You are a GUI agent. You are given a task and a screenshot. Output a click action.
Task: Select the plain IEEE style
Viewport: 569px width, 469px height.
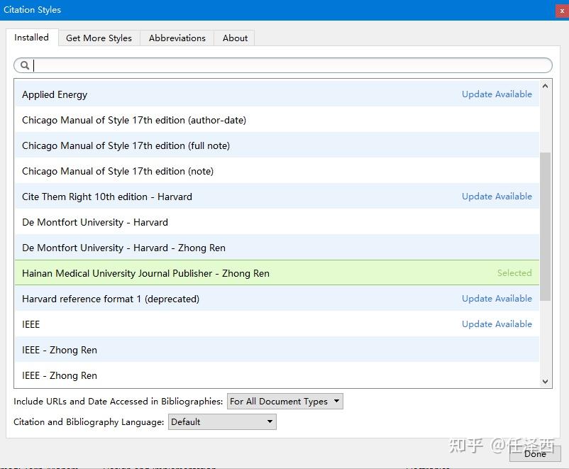[x=277, y=324]
